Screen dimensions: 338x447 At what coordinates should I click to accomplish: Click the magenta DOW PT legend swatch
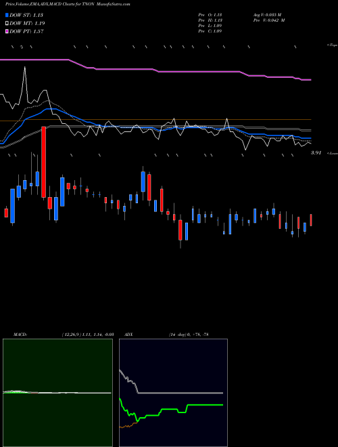pos(7,32)
